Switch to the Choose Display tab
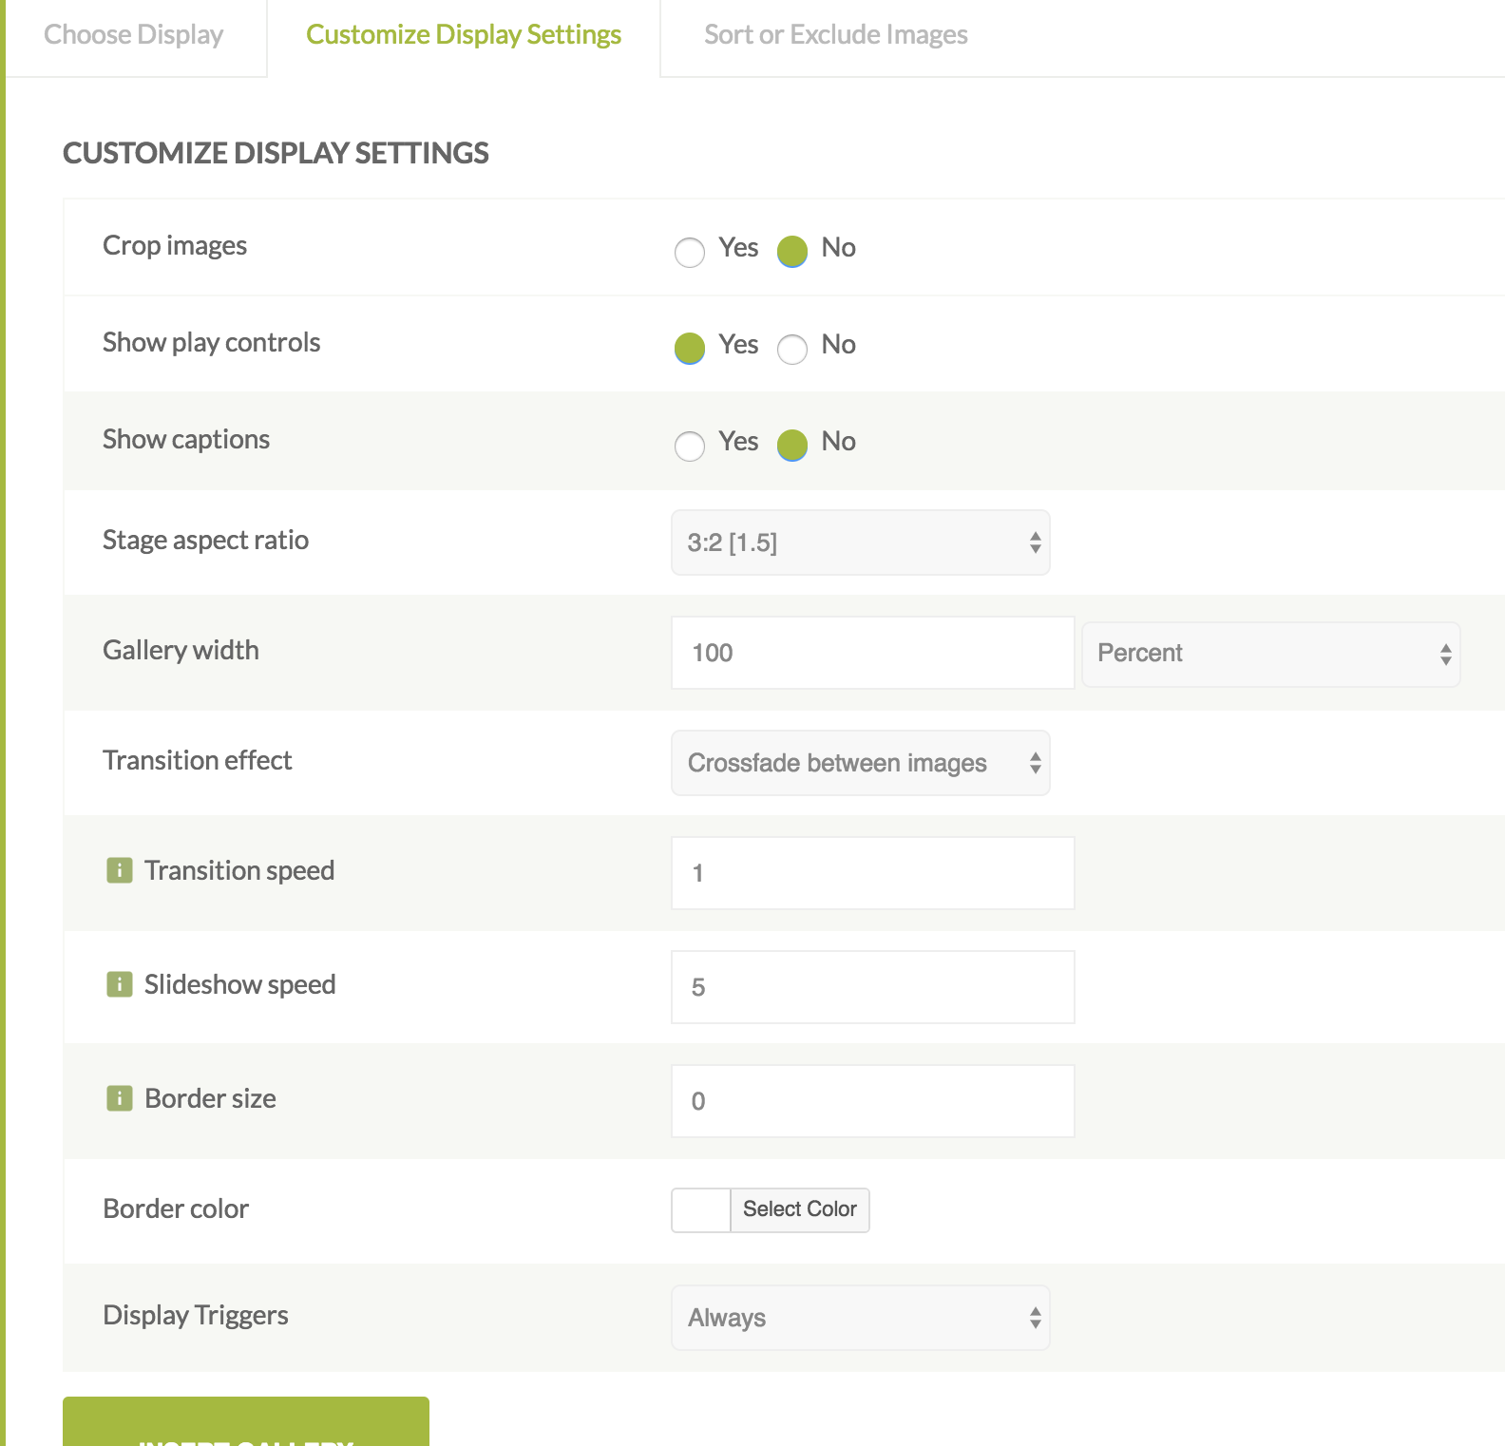Viewport: 1505px width, 1446px height. tap(134, 35)
